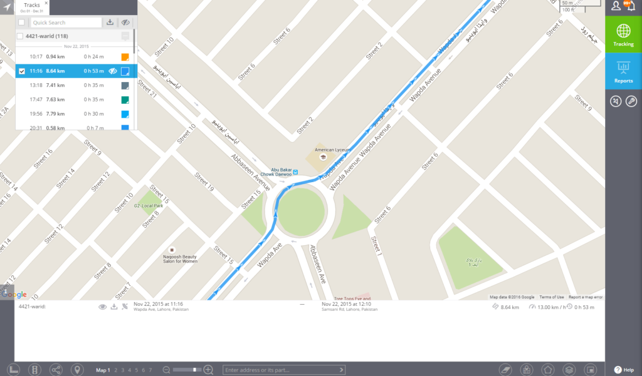Open the geofence polygon tool
Image resolution: width=642 pixels, height=376 pixels.
coord(548,370)
